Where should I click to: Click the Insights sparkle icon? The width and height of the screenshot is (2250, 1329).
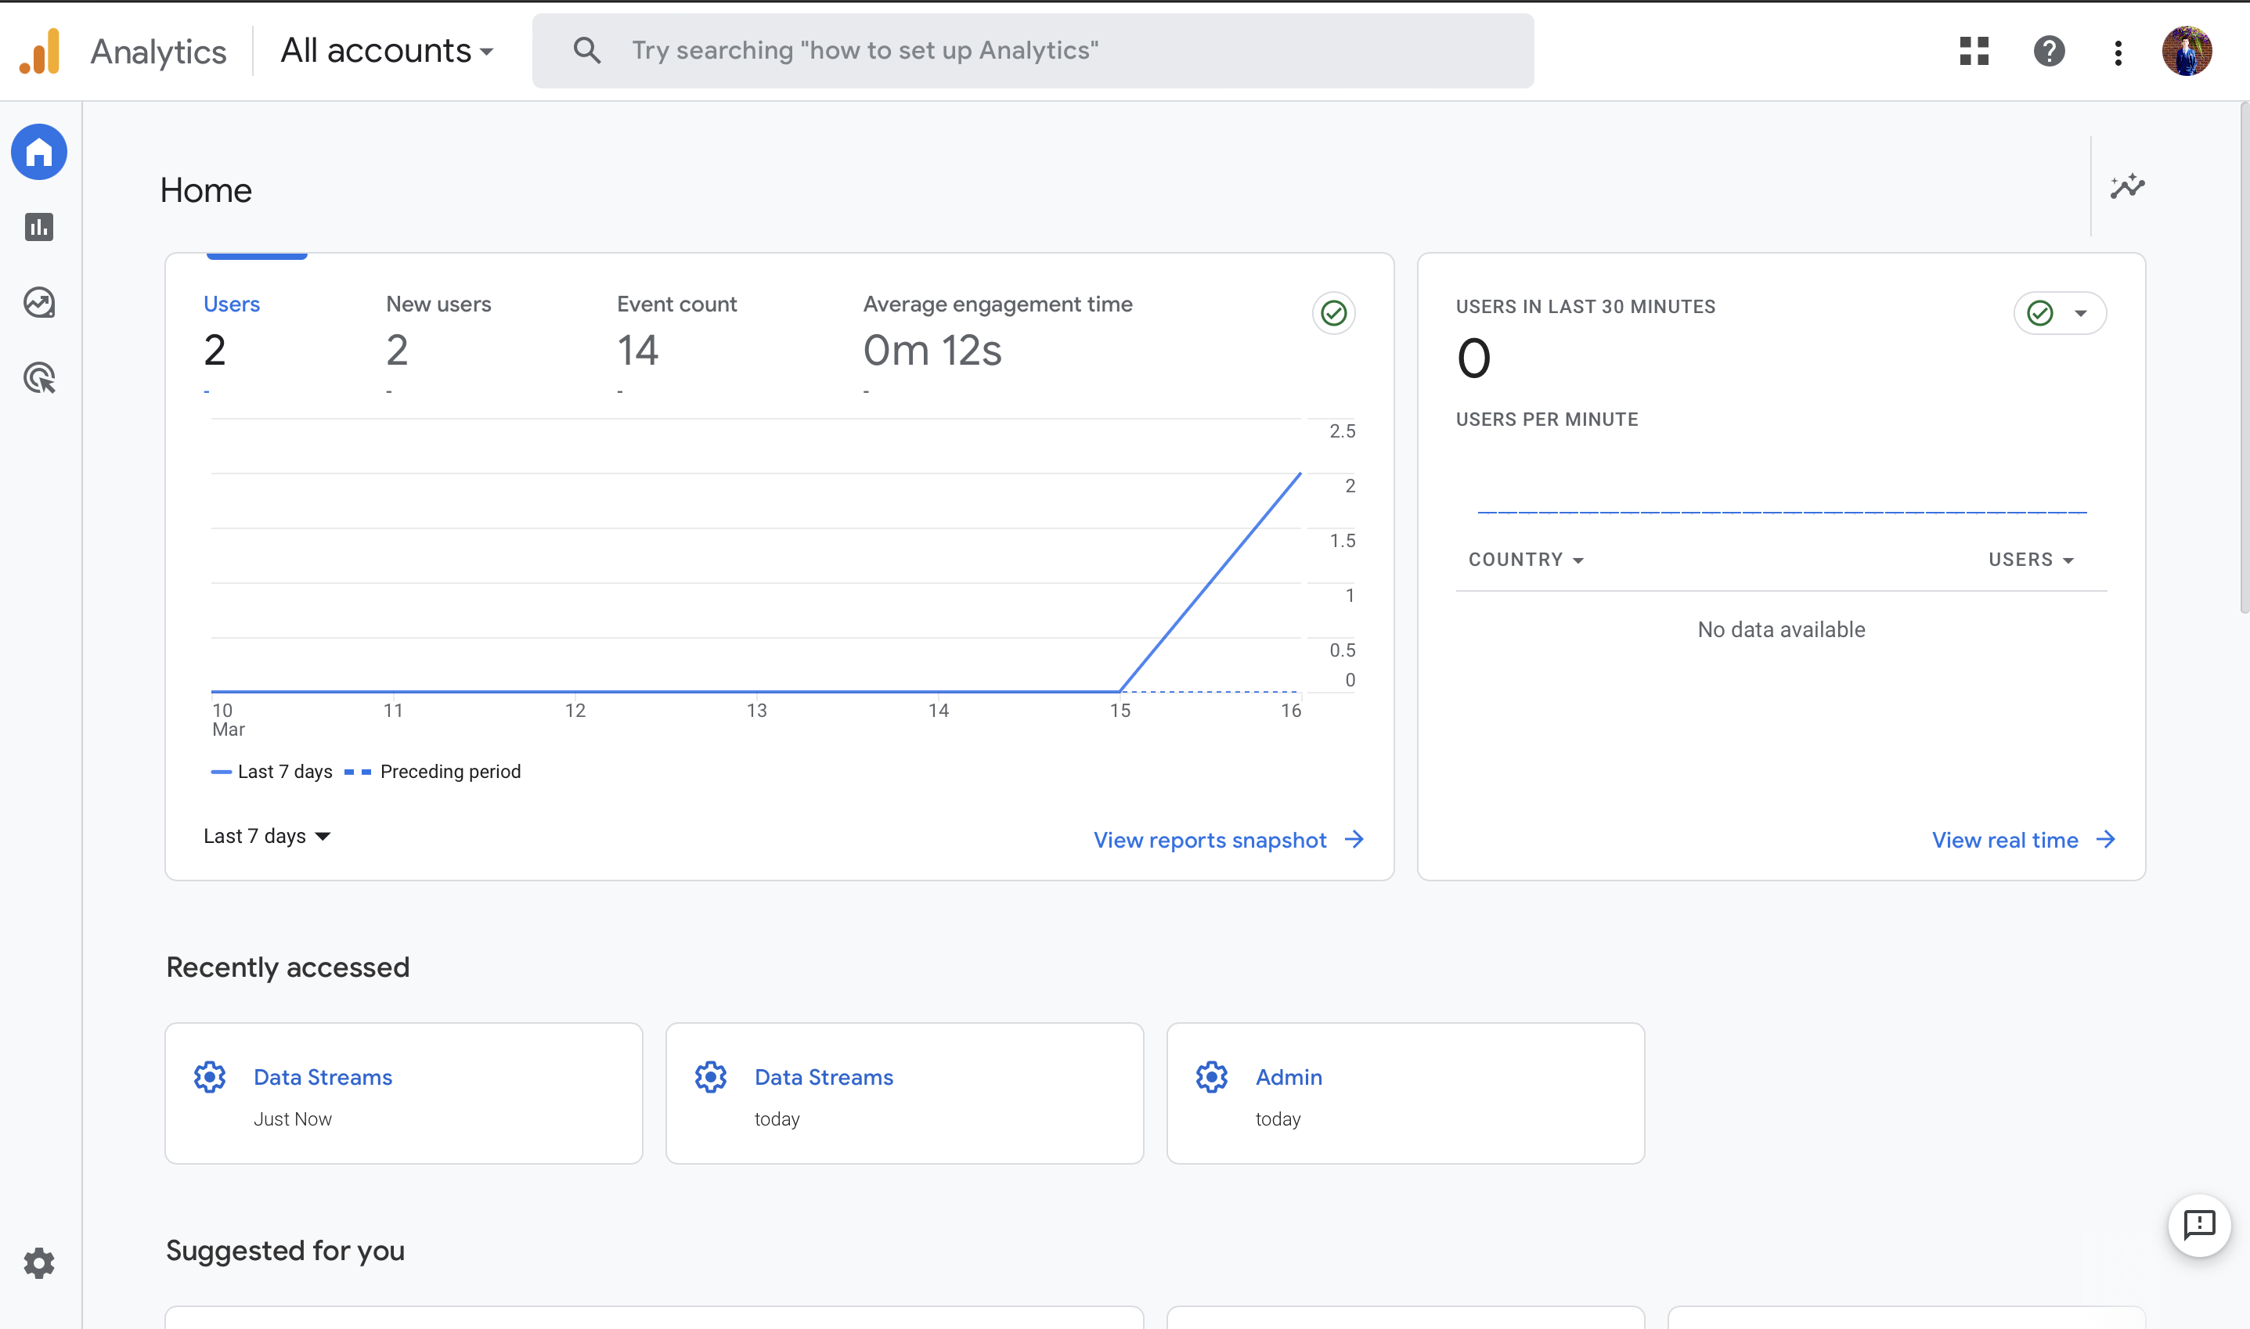[x=2126, y=186]
